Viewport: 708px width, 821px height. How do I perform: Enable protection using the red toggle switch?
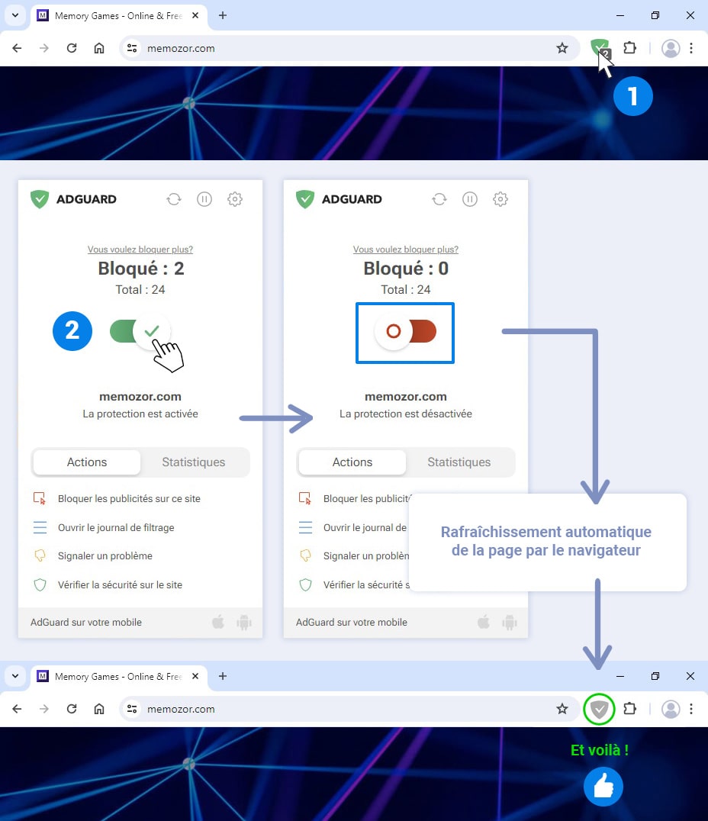pyautogui.click(x=405, y=333)
